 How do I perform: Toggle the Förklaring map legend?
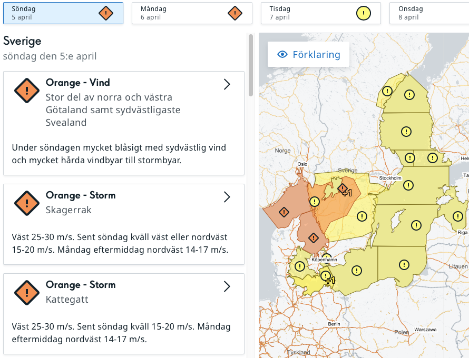click(x=309, y=55)
